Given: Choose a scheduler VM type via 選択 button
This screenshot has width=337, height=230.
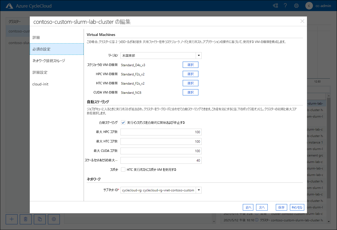Looking at the screenshot, I should (x=190, y=65).
